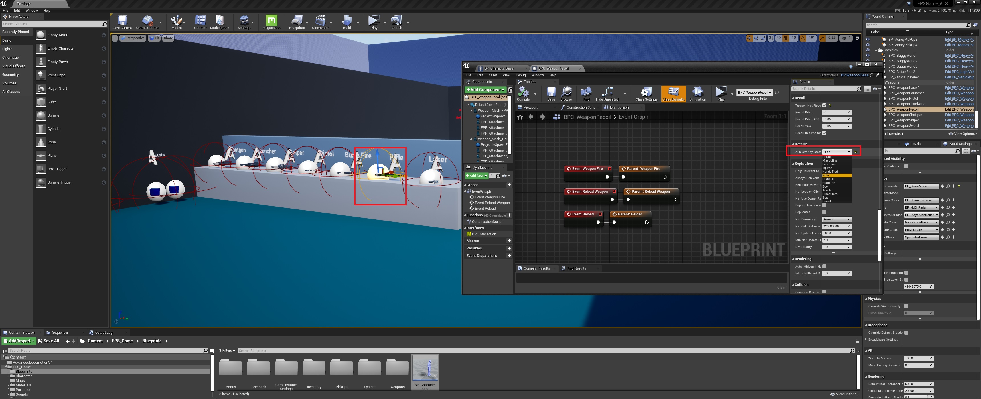Toggle Weapon Has Recoil checkbox
The height and width of the screenshot is (399, 981).
(x=824, y=105)
